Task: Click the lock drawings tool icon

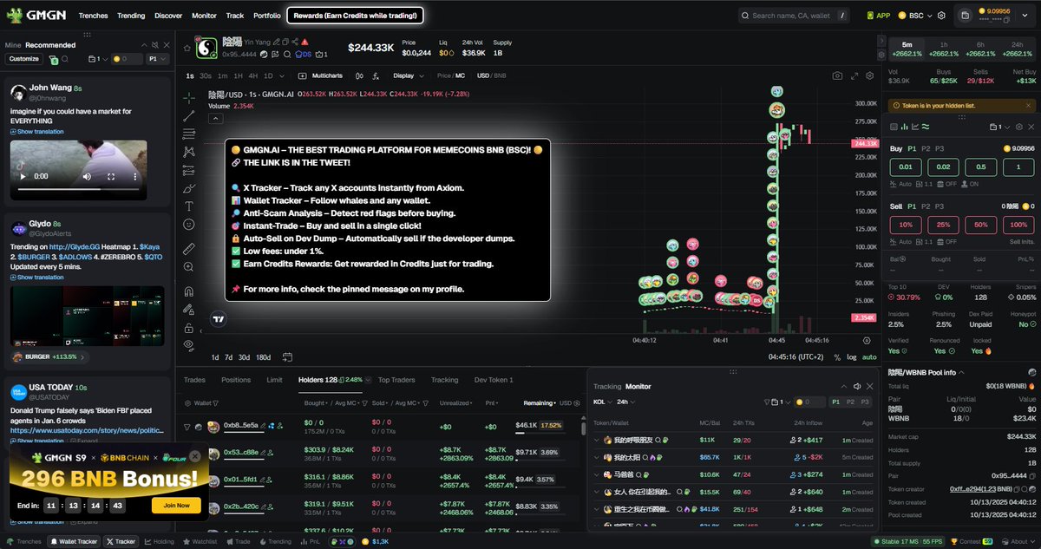Action: [189, 328]
